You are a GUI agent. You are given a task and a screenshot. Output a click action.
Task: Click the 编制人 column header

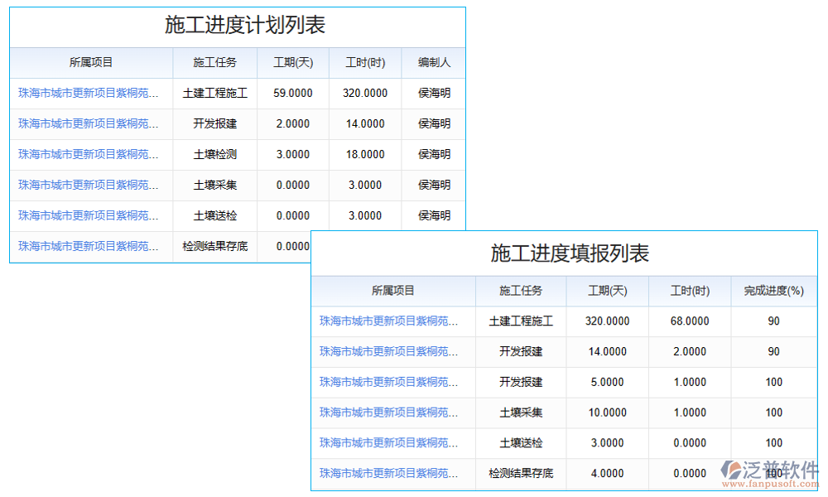tap(433, 63)
